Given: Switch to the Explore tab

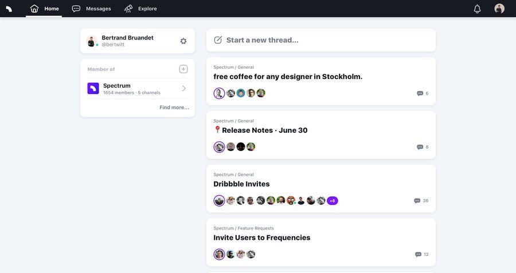Looking at the screenshot, I should 140,9.
